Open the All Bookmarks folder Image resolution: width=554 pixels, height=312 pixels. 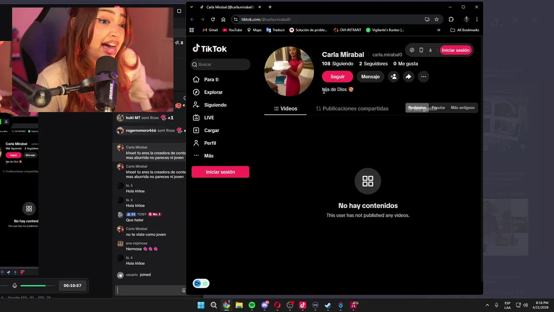pyautogui.click(x=465, y=30)
